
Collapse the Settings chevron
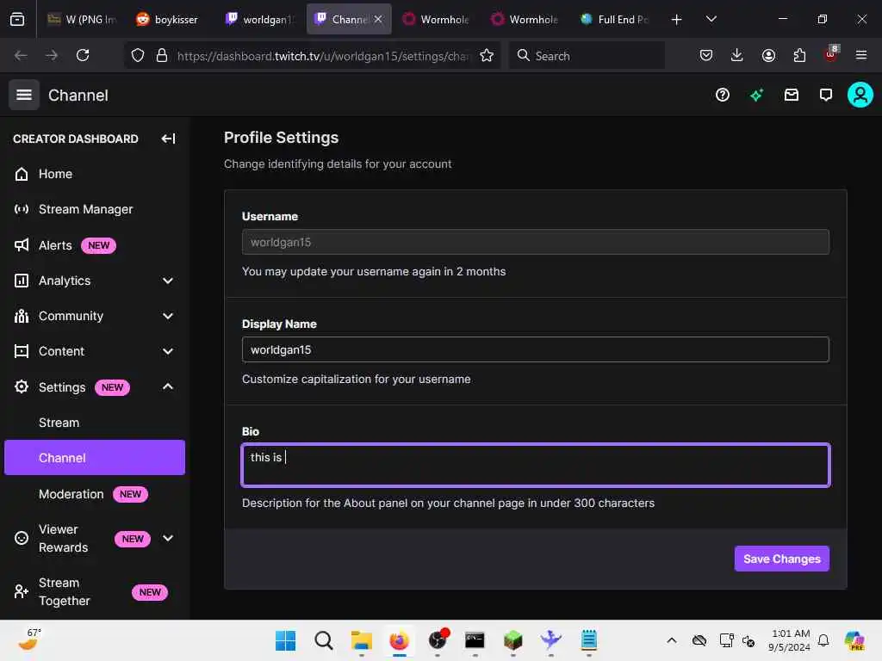pyautogui.click(x=168, y=386)
